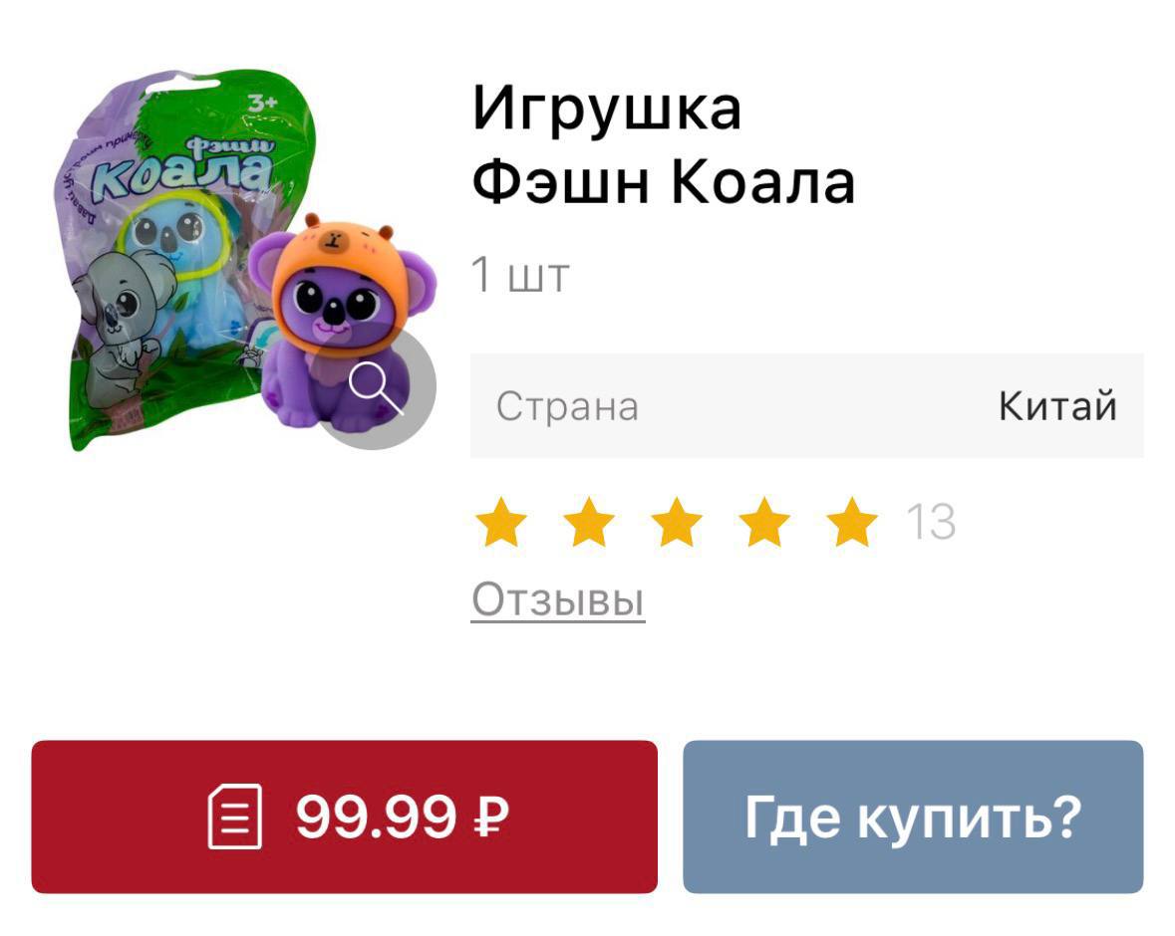This screenshot has width=1175, height=936.
Task: Click the magnifier zoom icon on product image
Action: (376, 389)
